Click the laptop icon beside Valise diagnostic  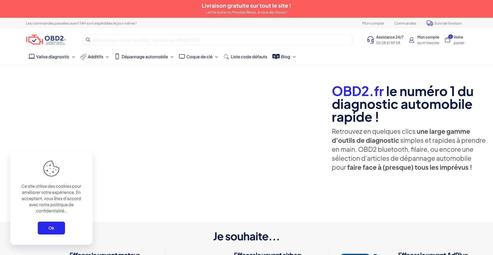tap(32, 56)
